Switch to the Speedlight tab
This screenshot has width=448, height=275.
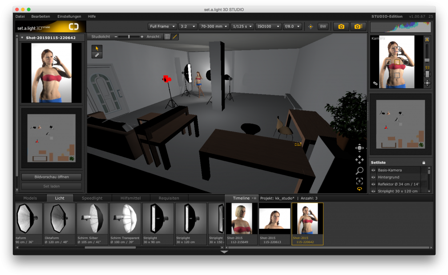92,198
